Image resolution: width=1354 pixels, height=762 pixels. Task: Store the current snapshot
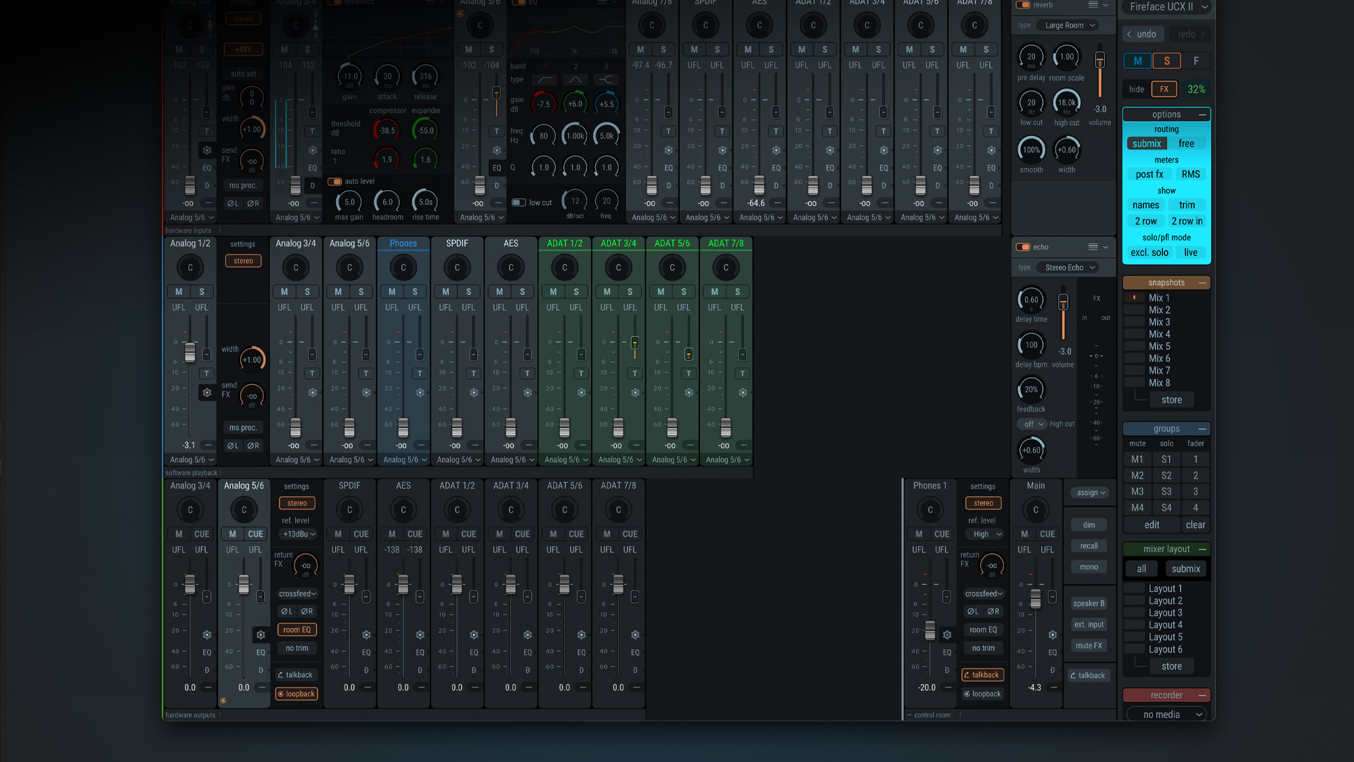(1171, 399)
